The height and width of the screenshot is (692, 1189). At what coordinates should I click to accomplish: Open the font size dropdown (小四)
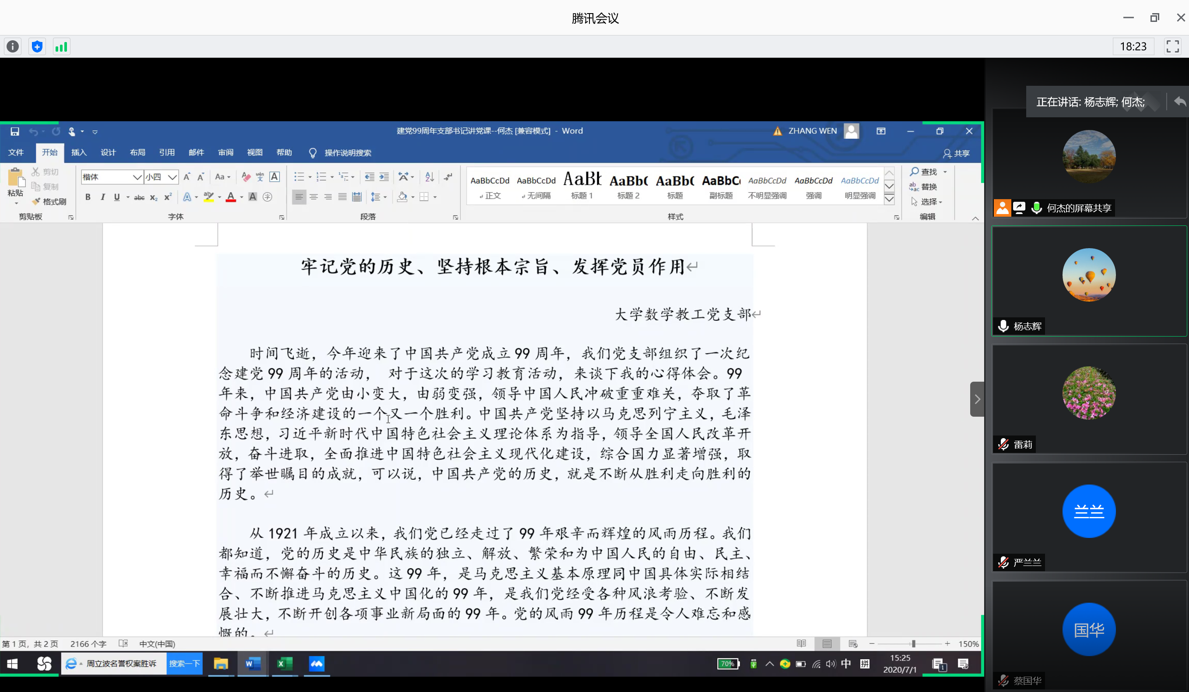click(172, 177)
